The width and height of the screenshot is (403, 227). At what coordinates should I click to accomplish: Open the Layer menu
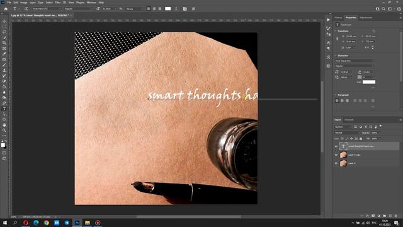pos(33,3)
